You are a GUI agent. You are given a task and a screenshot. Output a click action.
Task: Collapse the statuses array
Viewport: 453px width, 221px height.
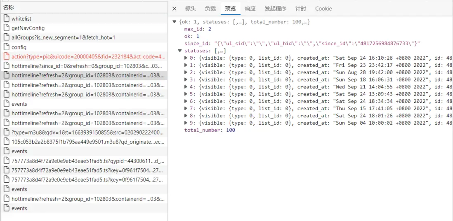pyautogui.click(x=180, y=51)
